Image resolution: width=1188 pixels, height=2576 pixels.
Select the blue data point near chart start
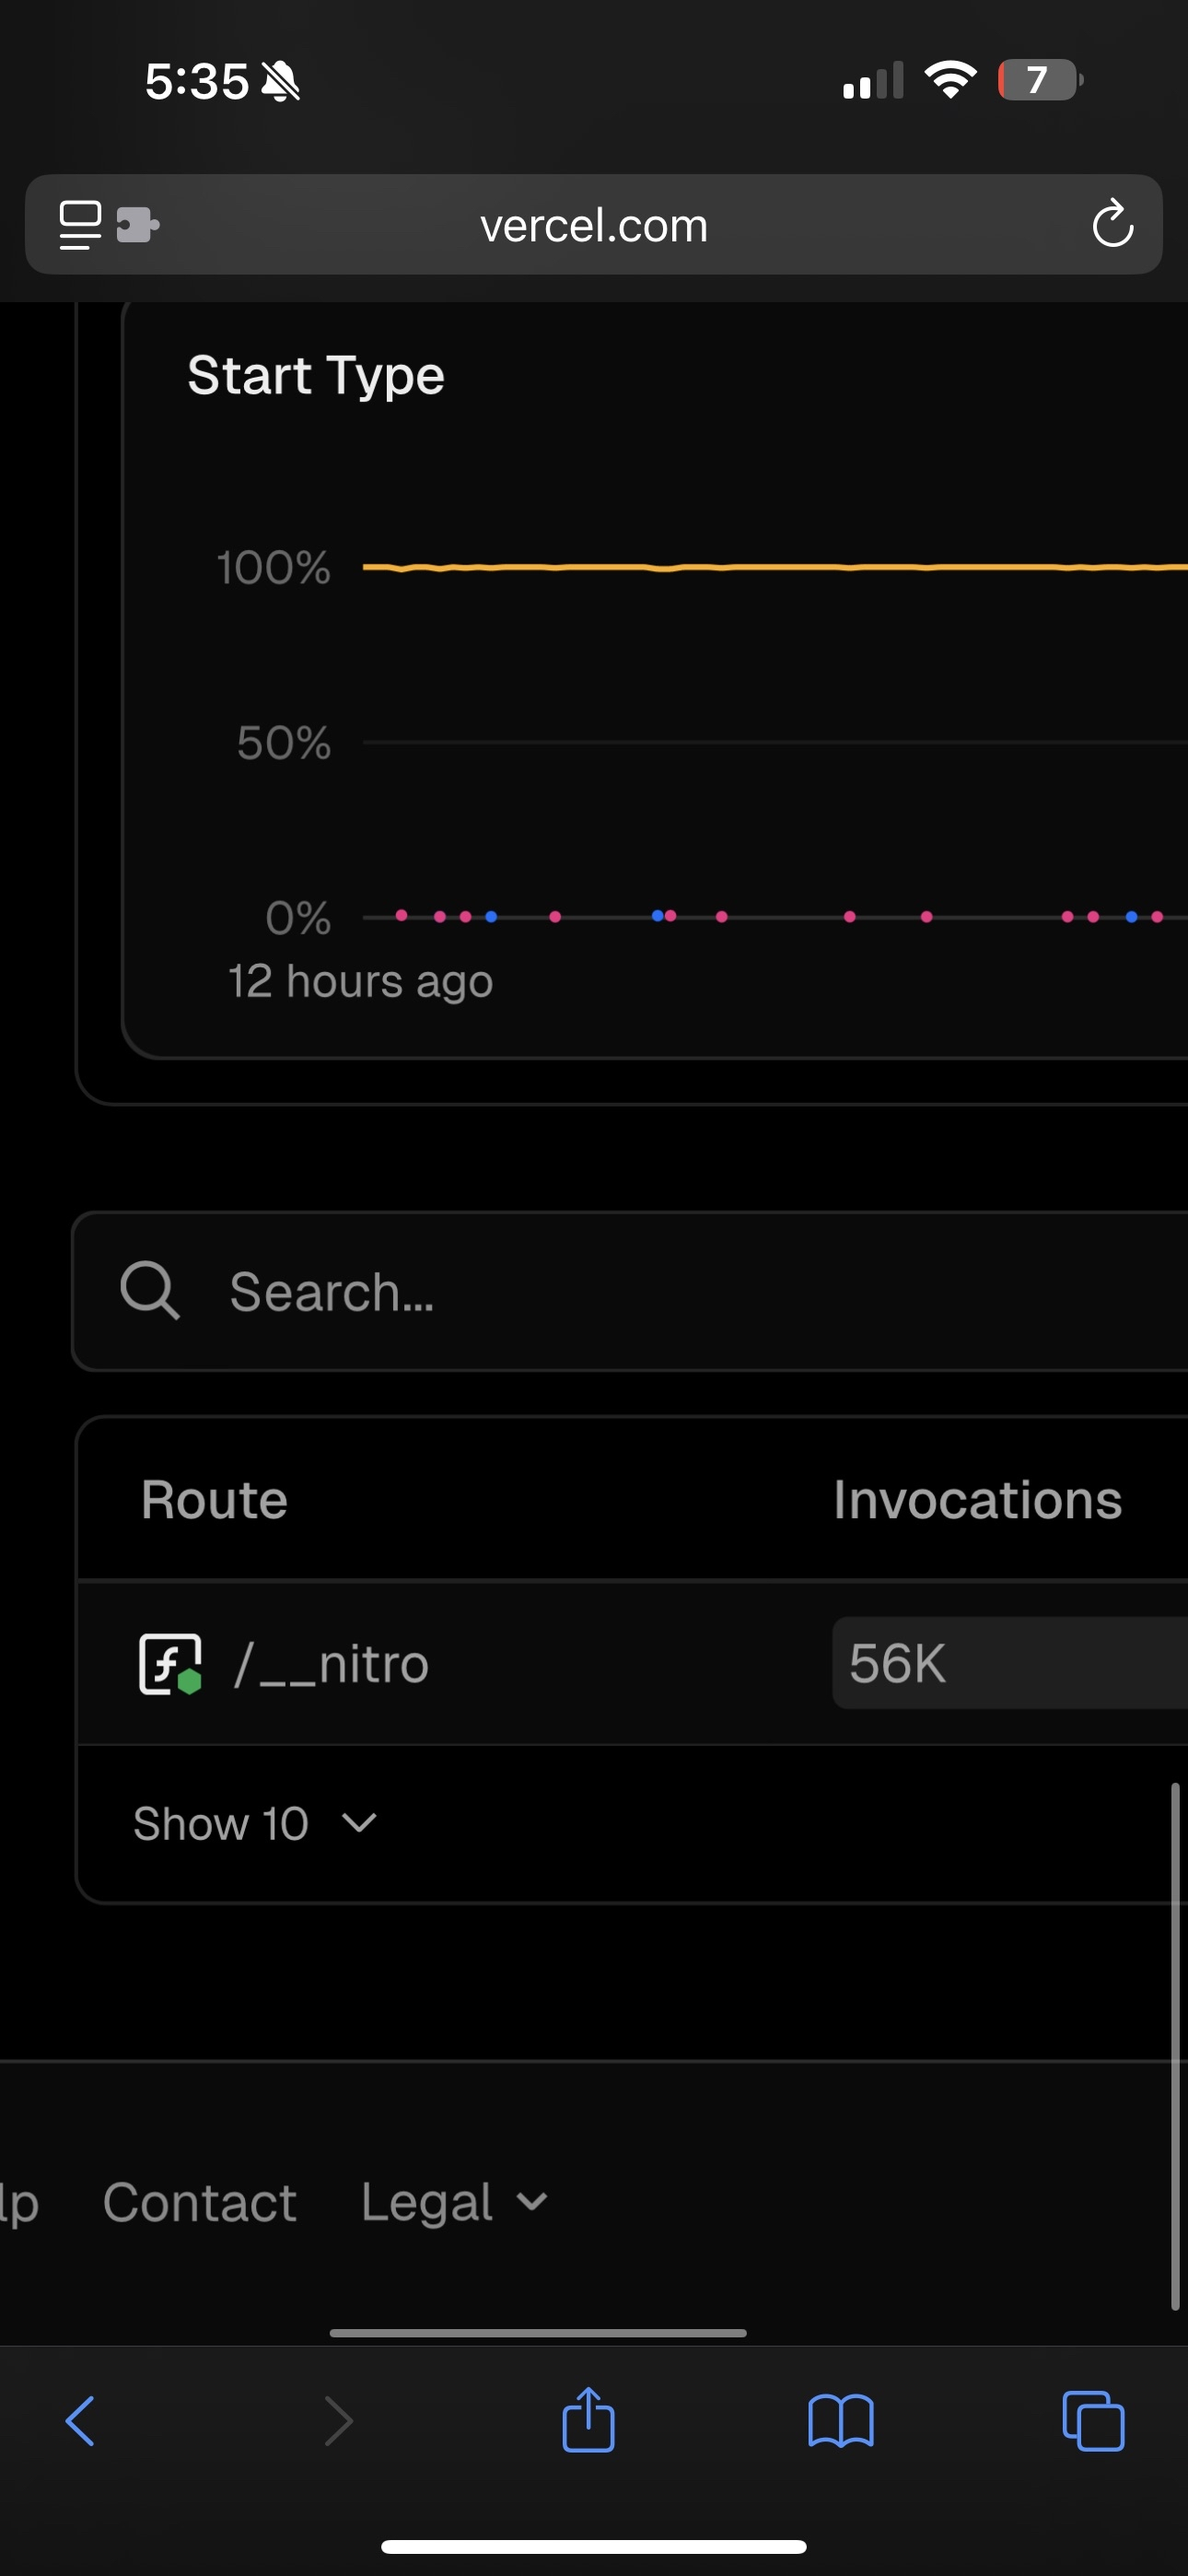(x=491, y=916)
